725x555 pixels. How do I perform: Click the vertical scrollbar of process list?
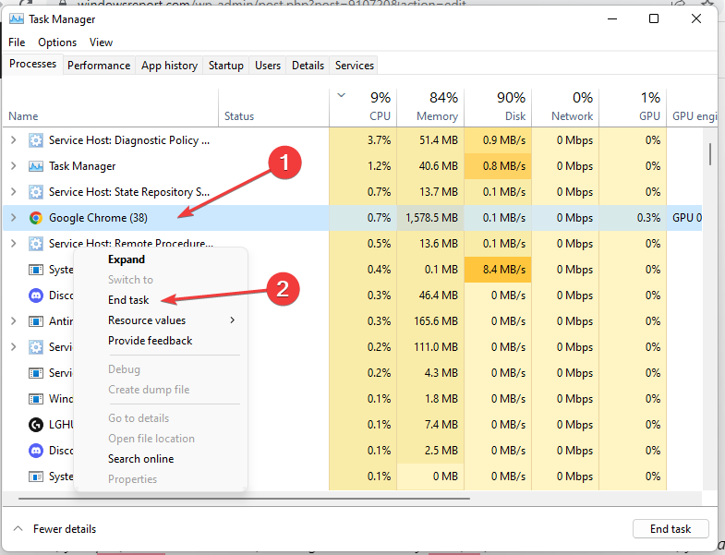click(709, 153)
